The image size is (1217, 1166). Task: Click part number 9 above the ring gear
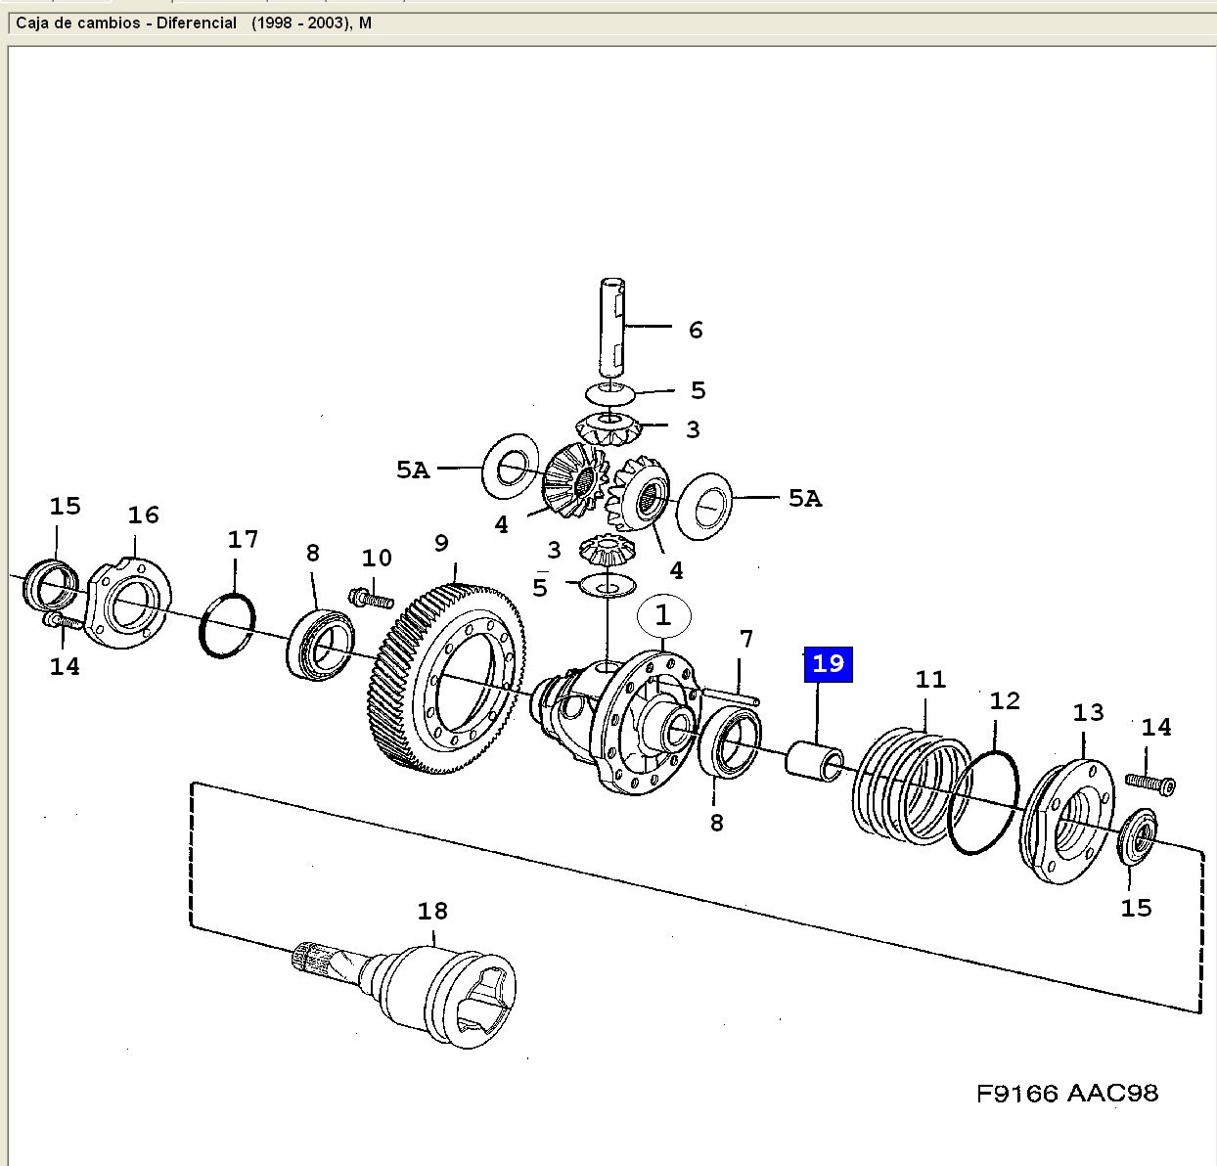click(x=441, y=543)
